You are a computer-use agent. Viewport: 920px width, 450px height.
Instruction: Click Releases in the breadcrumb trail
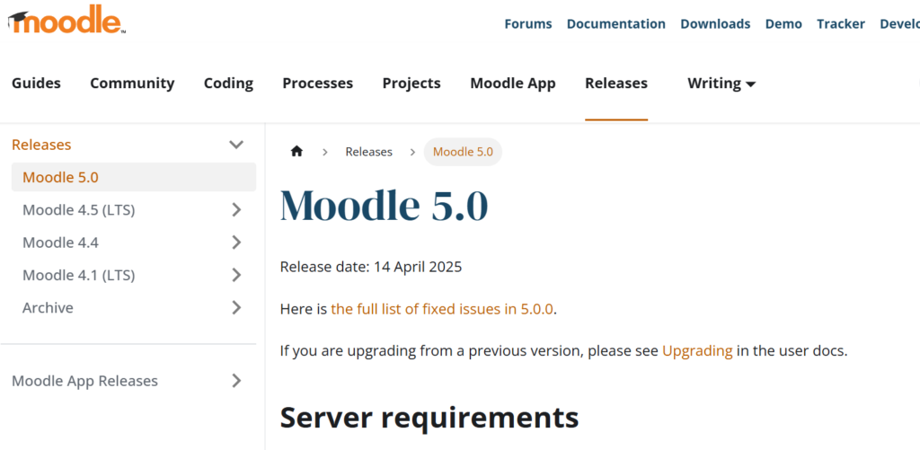368,152
